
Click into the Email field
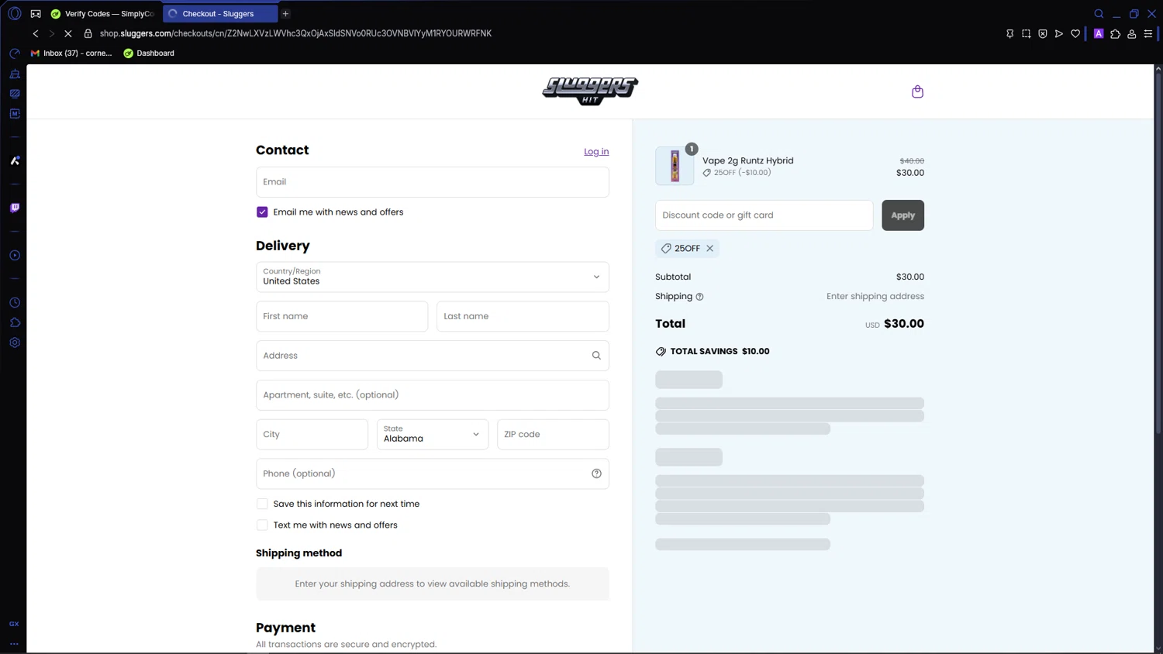[x=433, y=182]
